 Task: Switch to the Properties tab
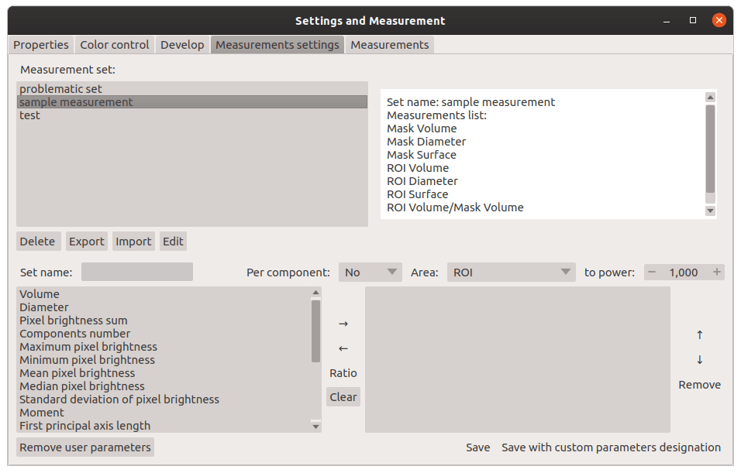point(40,45)
